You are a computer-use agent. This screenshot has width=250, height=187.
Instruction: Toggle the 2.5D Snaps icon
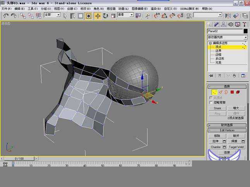pyautogui.click(x=157, y=15)
